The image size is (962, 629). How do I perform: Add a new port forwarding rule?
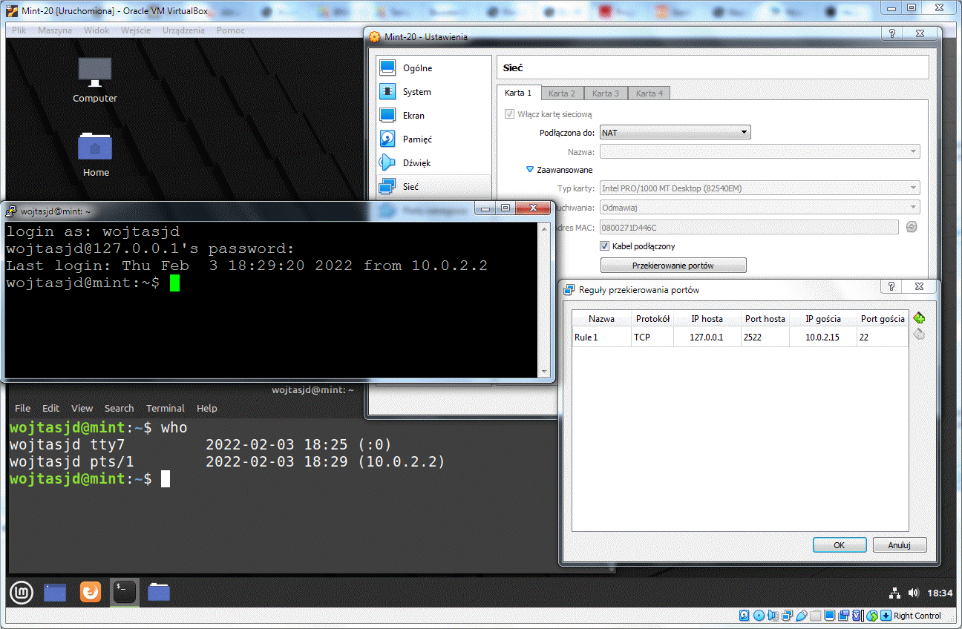[919, 318]
